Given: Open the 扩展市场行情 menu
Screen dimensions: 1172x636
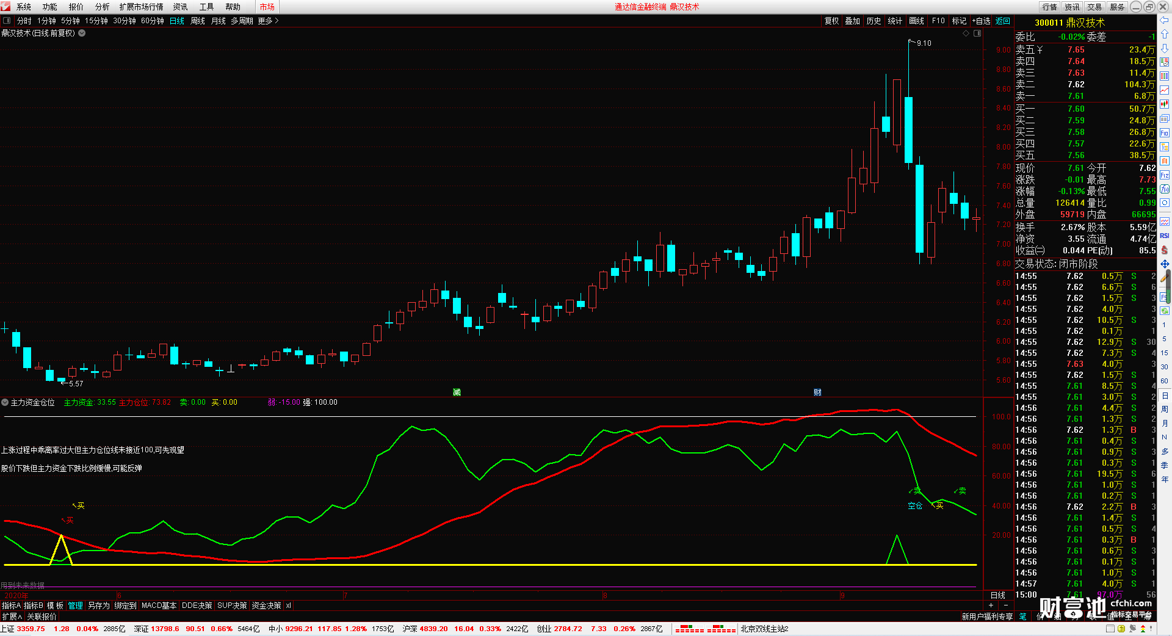Looking at the screenshot, I should (142, 7).
